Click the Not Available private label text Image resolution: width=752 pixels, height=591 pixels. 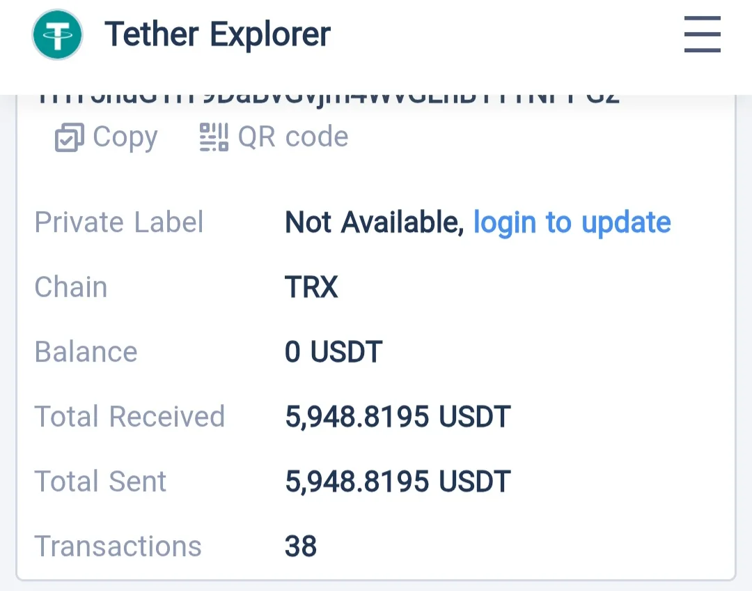(374, 222)
